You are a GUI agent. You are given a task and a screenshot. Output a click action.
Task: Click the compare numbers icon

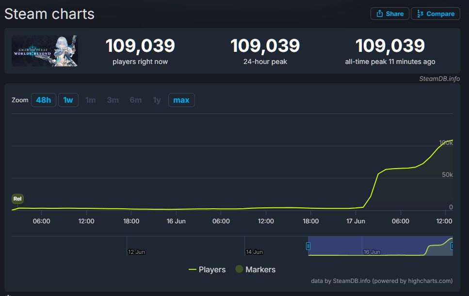[x=420, y=14]
